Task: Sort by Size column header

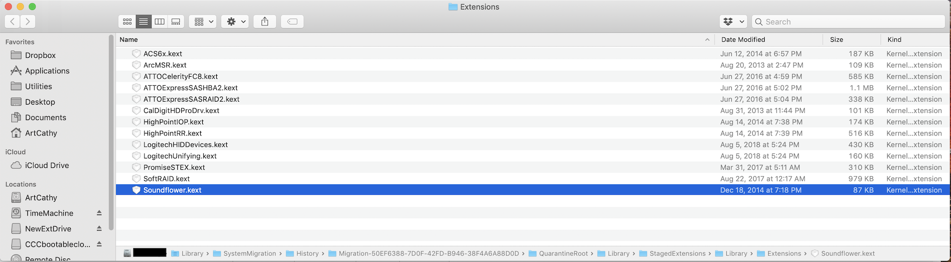Action: tap(836, 39)
